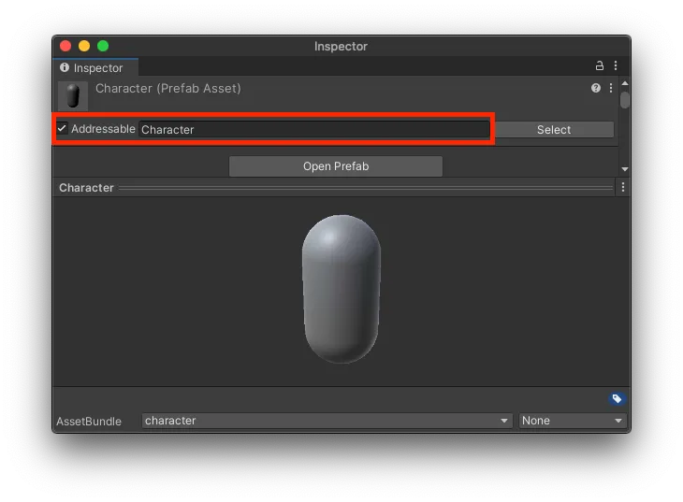
Task: Click the Select button beside the address
Action: pyautogui.click(x=554, y=130)
